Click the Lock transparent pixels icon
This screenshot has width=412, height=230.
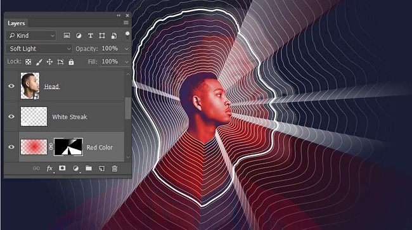click(x=28, y=61)
